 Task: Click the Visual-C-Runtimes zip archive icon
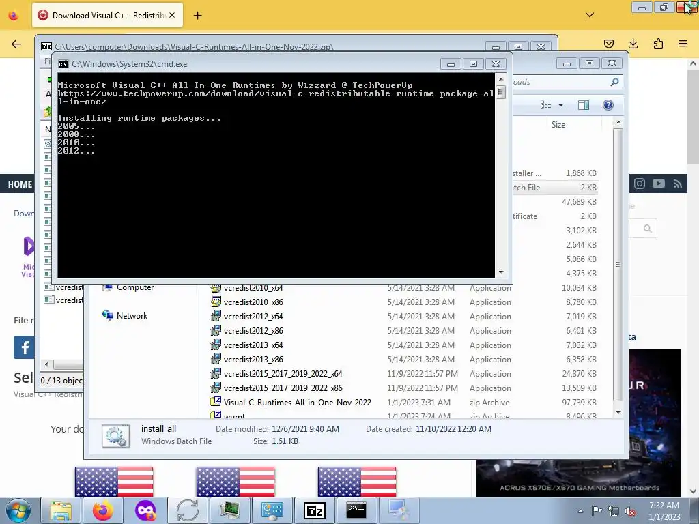pyautogui.click(x=216, y=401)
